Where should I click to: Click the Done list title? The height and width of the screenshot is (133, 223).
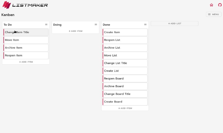[107, 25]
